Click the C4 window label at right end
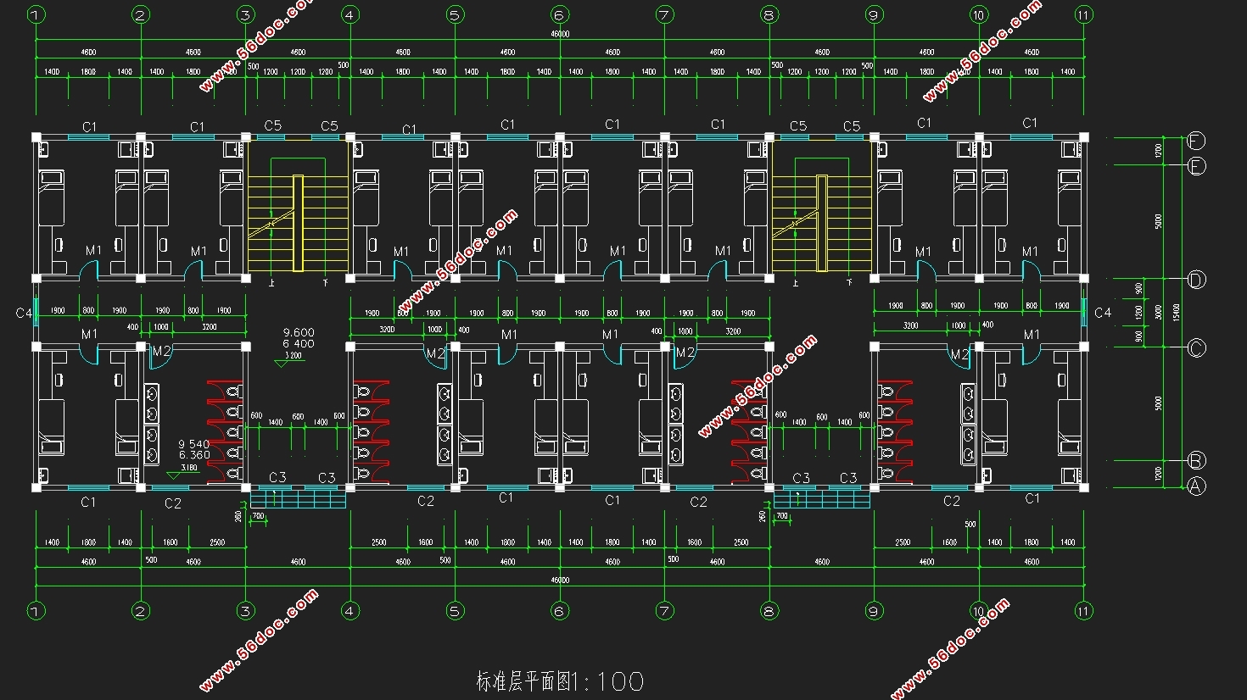 [1102, 313]
